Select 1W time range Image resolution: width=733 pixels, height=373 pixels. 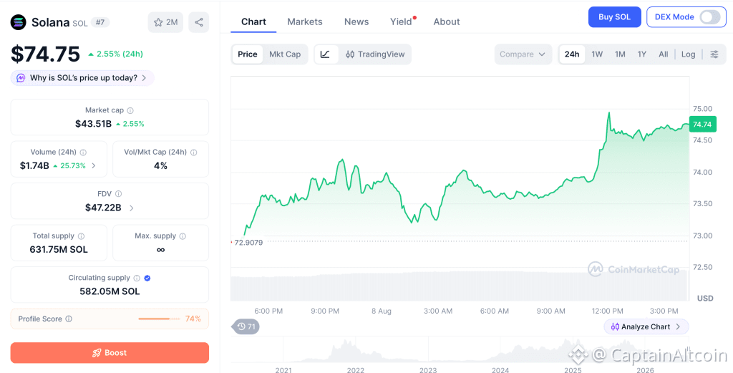pyautogui.click(x=597, y=54)
